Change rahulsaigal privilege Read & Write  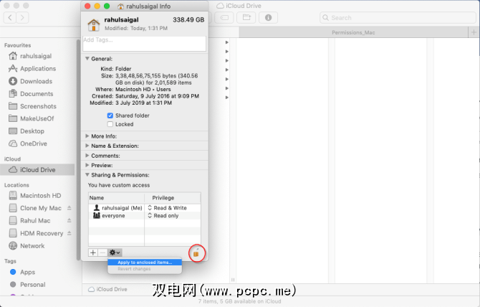[x=167, y=208]
